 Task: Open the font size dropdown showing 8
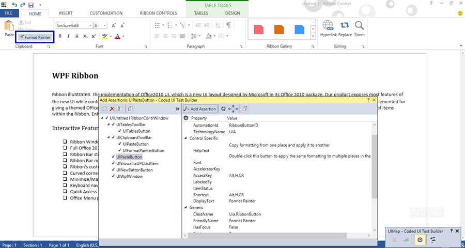point(105,25)
